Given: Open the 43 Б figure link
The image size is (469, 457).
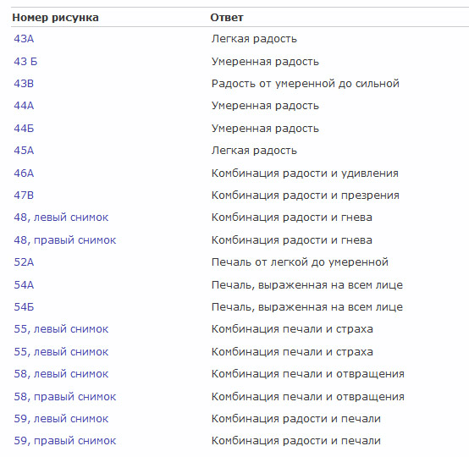Looking at the screenshot, I should coord(25,62).
